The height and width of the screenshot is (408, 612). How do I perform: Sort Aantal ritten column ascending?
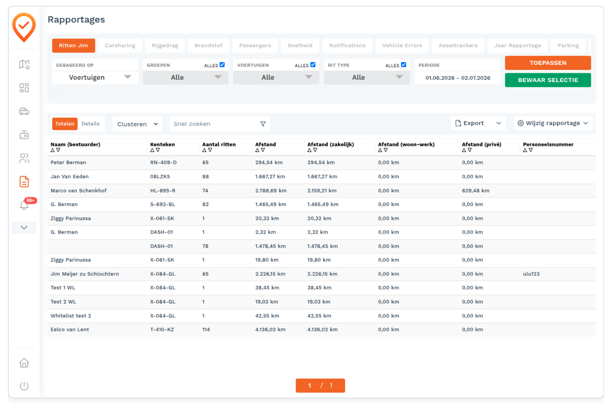coord(204,150)
